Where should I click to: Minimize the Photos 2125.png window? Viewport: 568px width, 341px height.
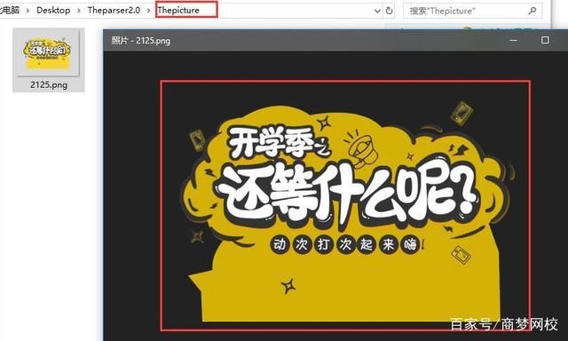point(513,40)
